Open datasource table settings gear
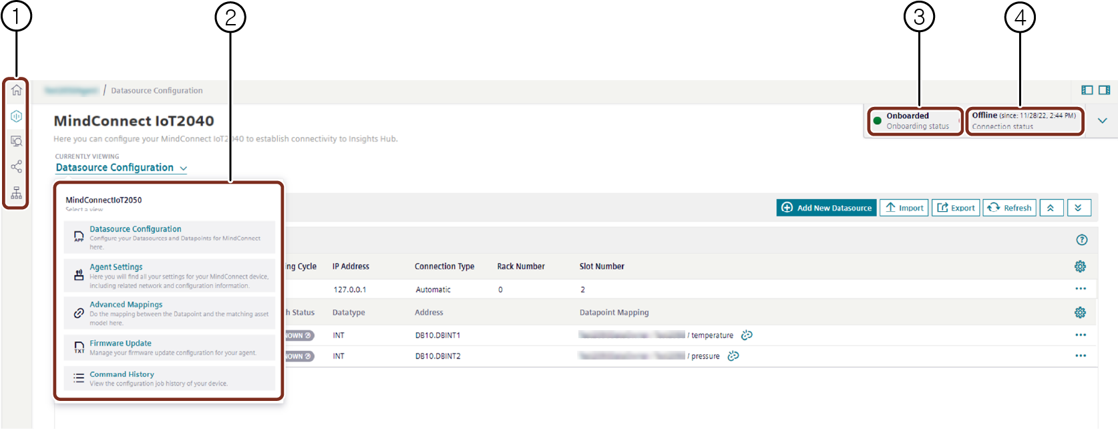This screenshot has width=1118, height=429. pyautogui.click(x=1080, y=267)
